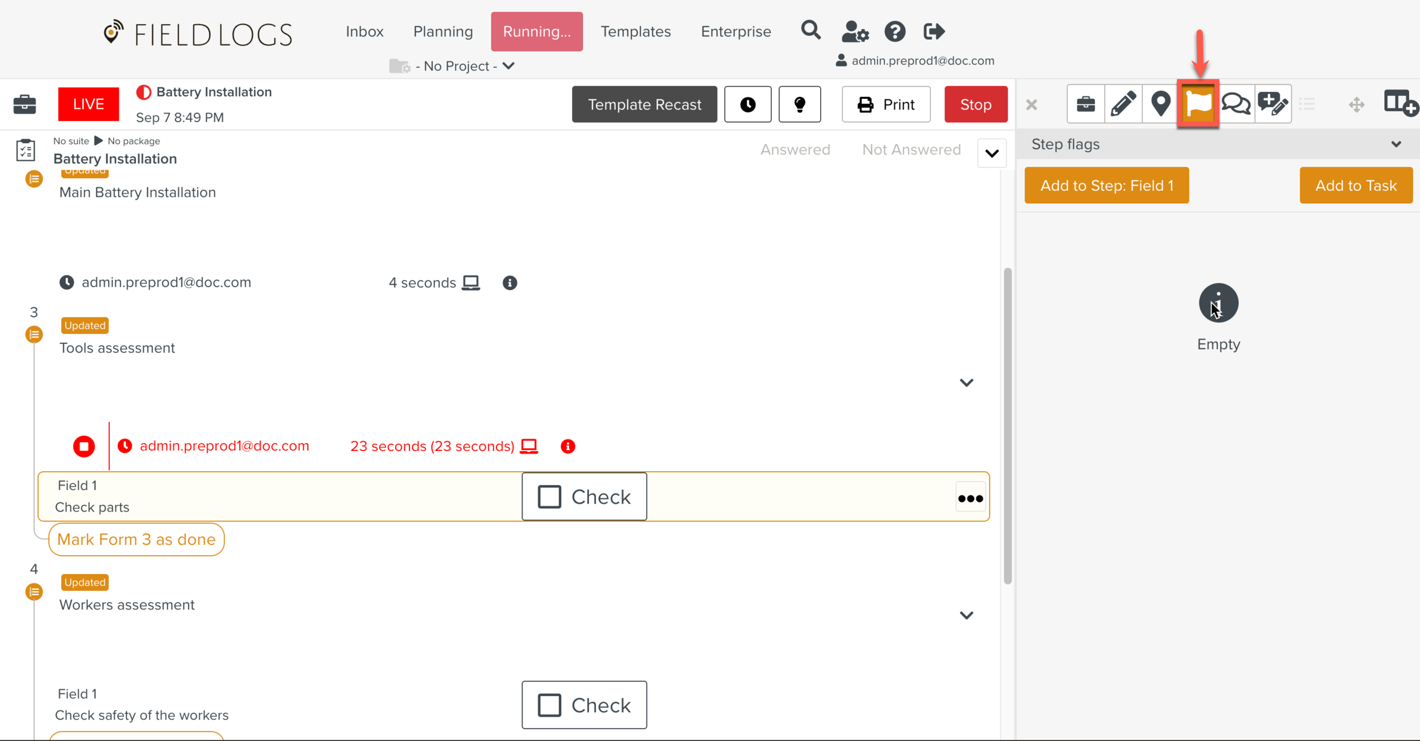Check the 'Check parts' checkbox
This screenshot has height=741, width=1420.
point(550,497)
